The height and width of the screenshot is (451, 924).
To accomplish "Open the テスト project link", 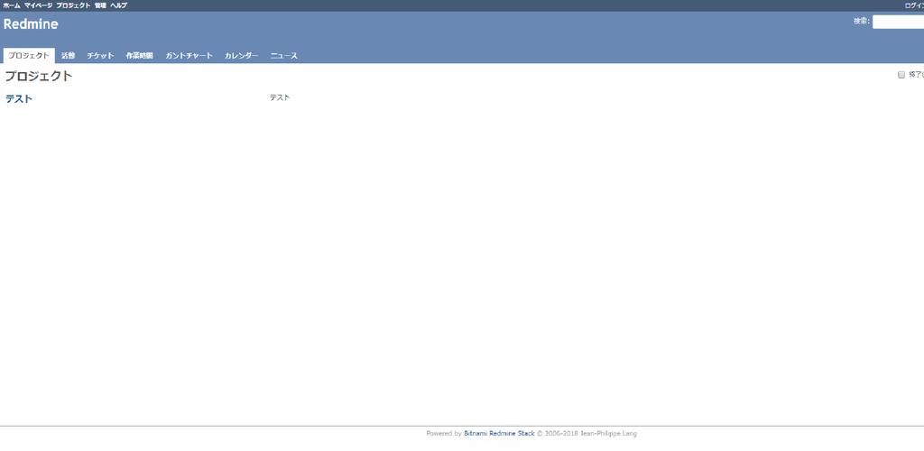I will click(x=19, y=99).
